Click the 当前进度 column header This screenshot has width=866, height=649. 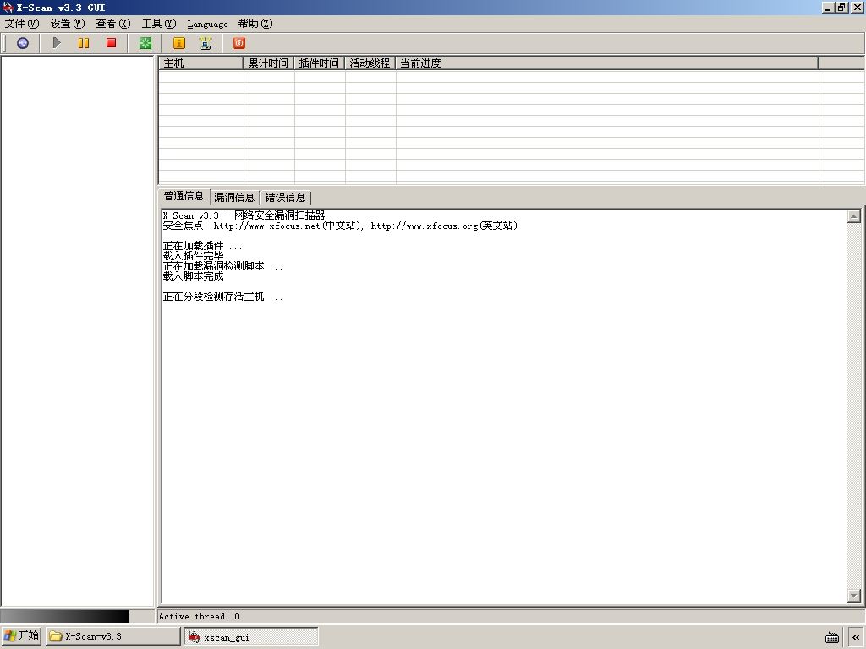click(607, 63)
